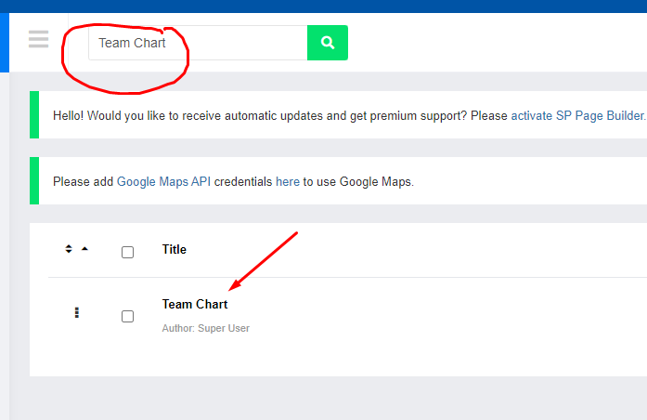Click the dark blue top header bar
Screen dimensions: 647x420
coord(323,7)
